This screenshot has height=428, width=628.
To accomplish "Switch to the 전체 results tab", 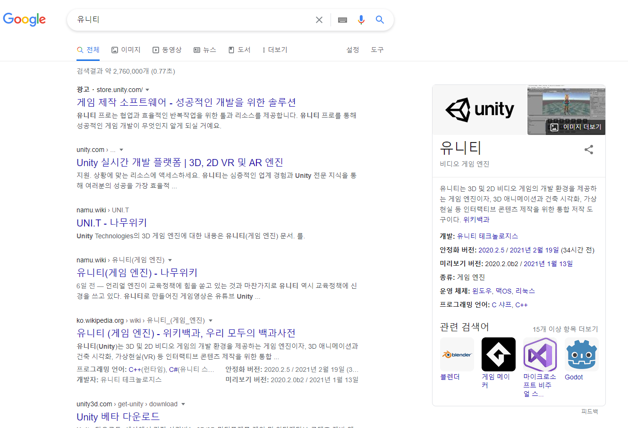I will pos(88,50).
